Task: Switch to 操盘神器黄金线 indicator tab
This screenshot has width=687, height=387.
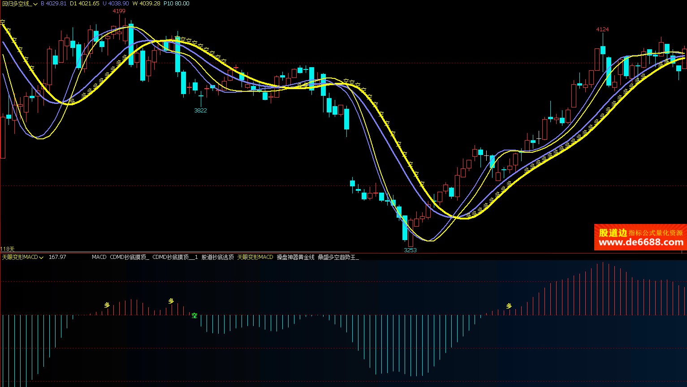Action: [295, 257]
